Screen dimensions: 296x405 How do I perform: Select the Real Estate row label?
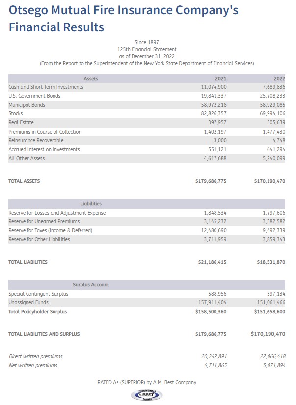coord(21,122)
